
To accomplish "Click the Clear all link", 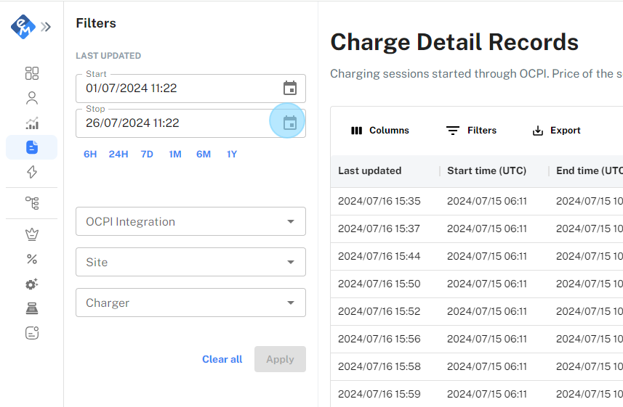I will (x=222, y=359).
